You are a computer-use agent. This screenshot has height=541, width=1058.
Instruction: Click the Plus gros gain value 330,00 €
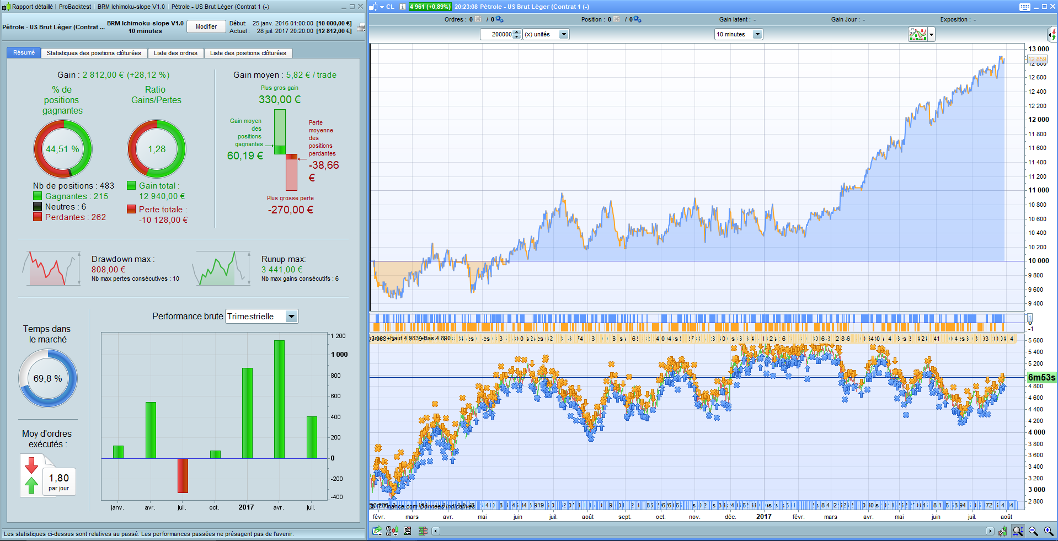tap(280, 100)
